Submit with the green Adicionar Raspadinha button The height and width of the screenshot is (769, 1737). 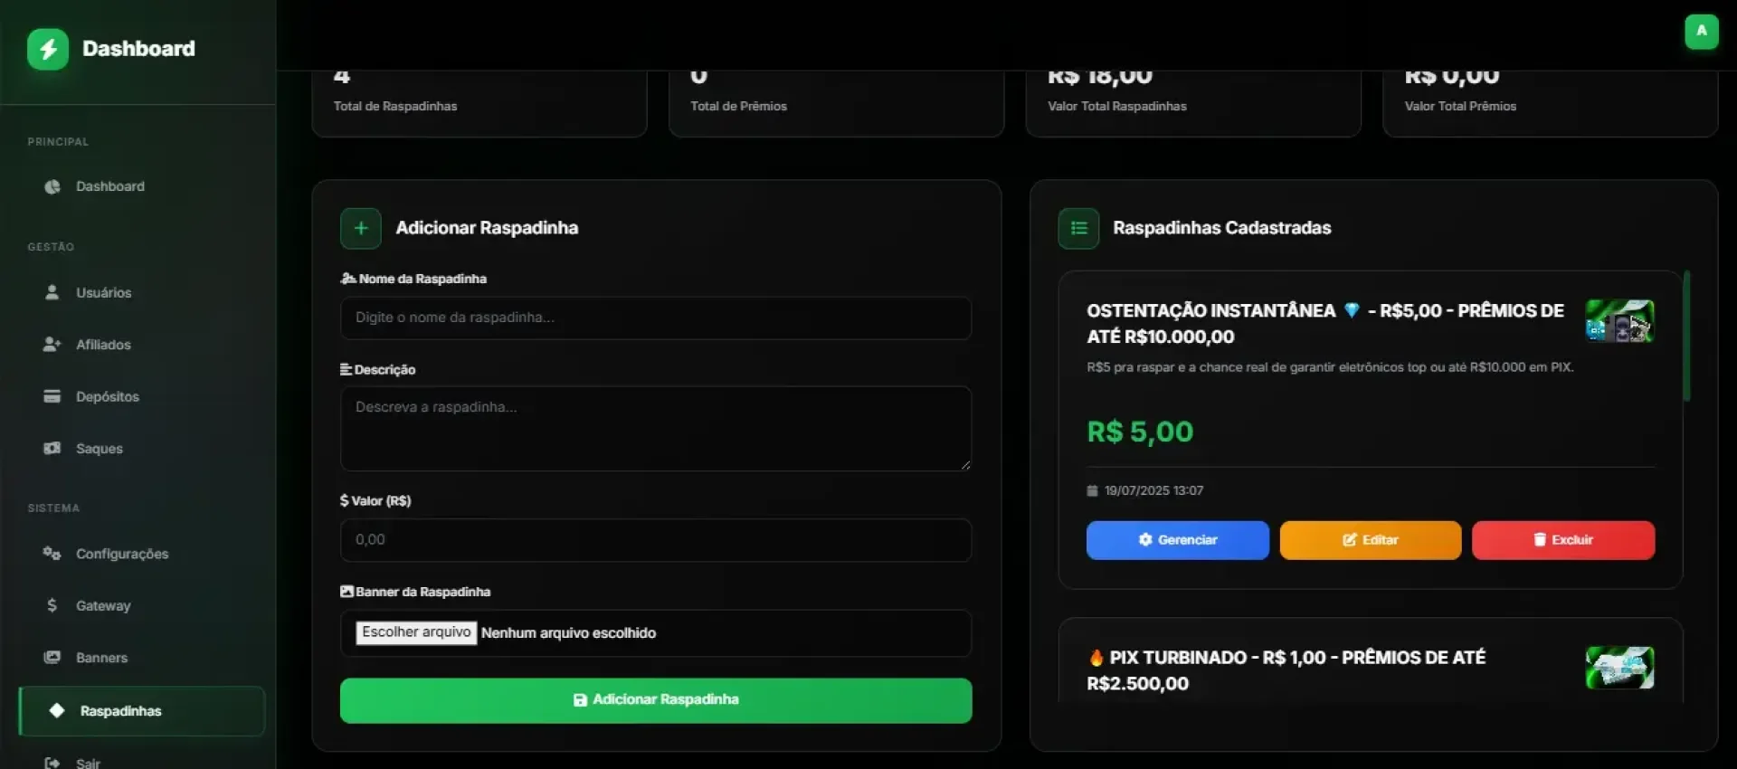coord(655,700)
